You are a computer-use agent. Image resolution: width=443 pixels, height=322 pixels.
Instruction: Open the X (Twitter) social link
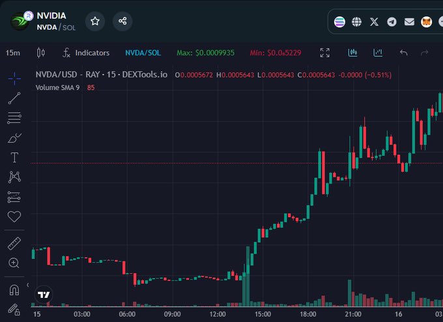(x=374, y=21)
